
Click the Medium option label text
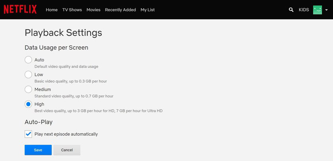42,89
